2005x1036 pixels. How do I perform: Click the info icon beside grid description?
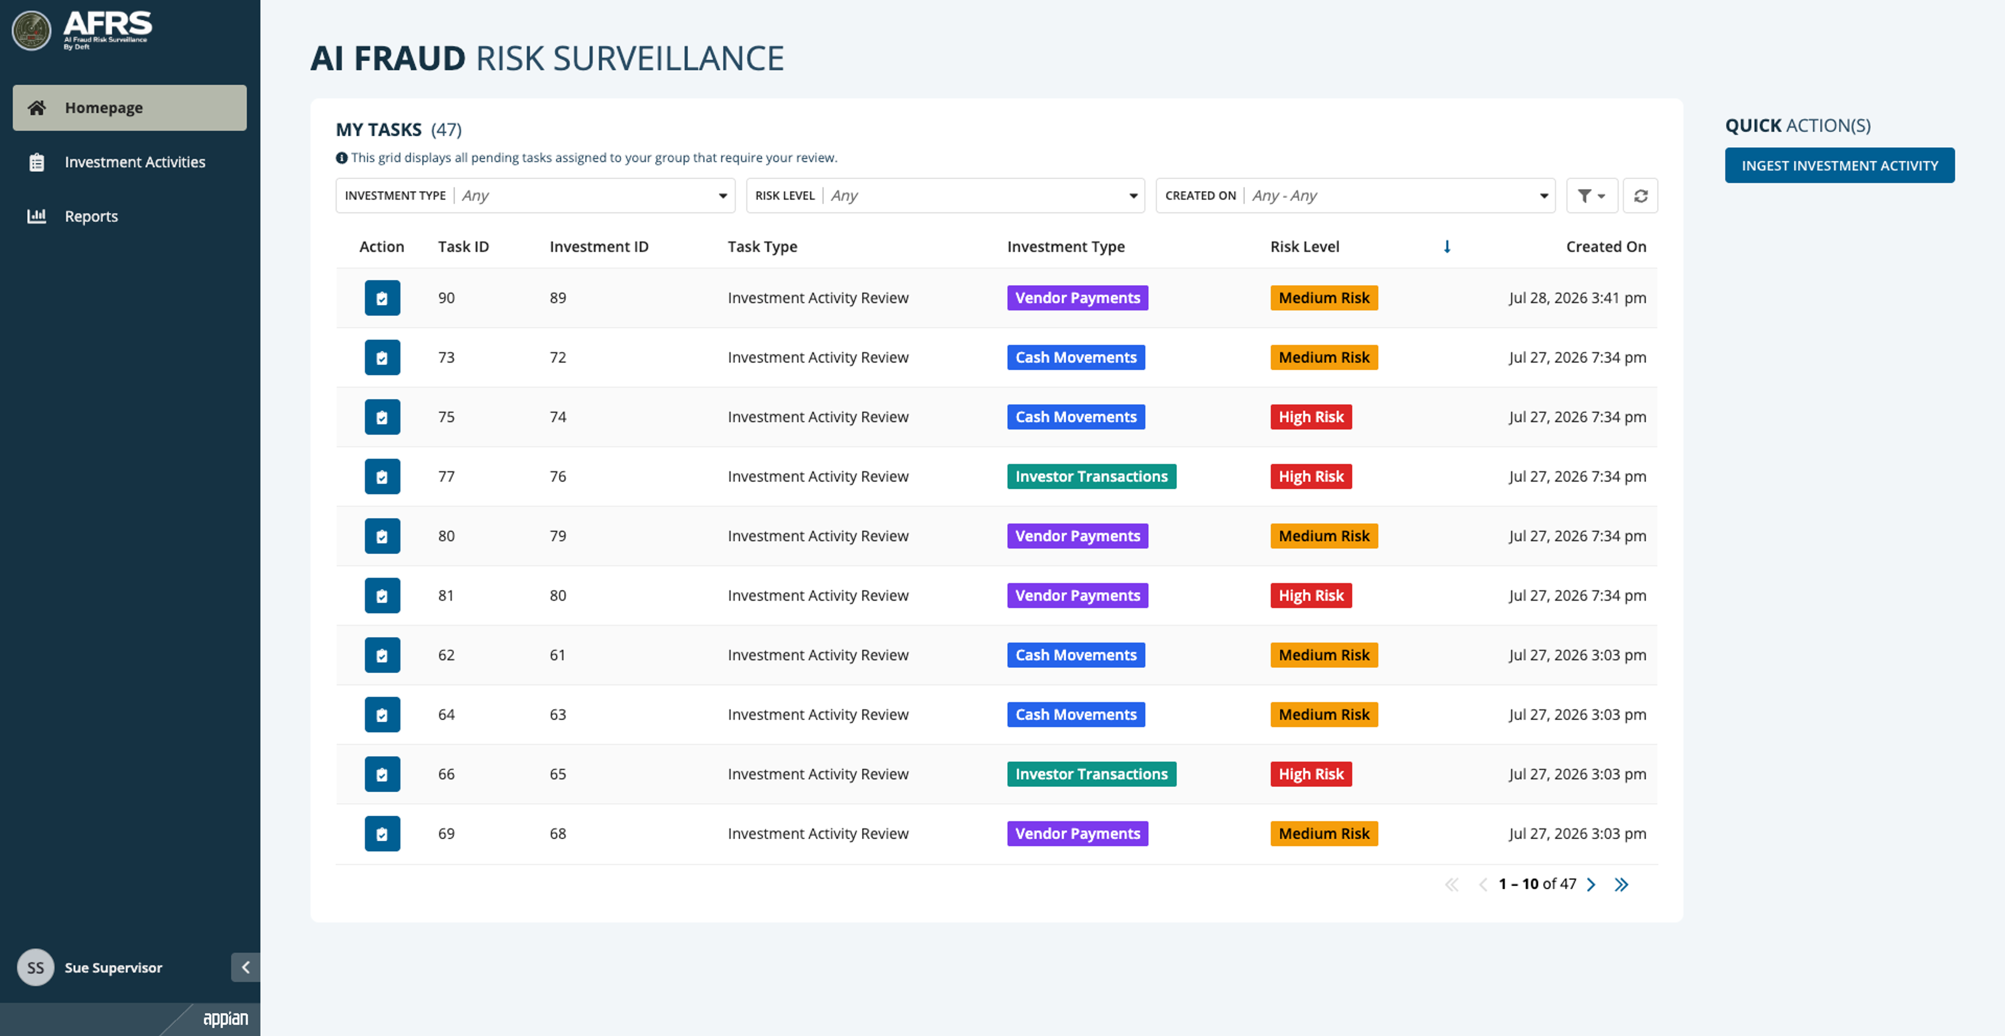[341, 158]
